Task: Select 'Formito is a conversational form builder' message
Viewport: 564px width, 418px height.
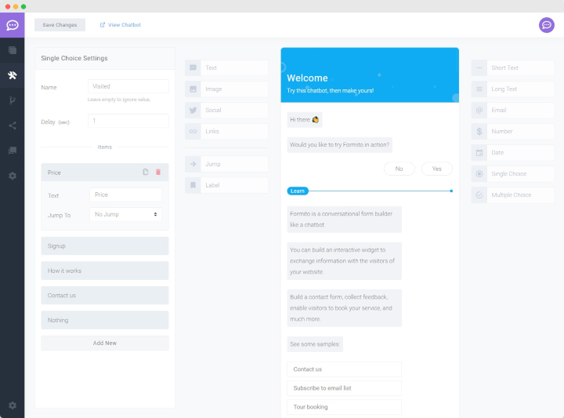Action: 344,220
